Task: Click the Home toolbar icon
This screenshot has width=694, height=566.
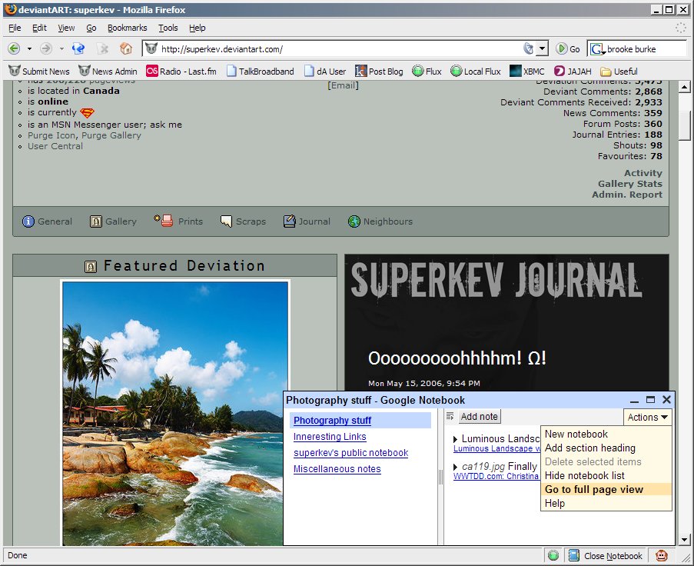Action: pyautogui.click(x=126, y=48)
